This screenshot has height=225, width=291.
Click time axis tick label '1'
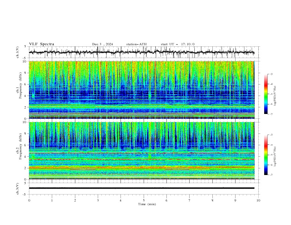coord(52,200)
